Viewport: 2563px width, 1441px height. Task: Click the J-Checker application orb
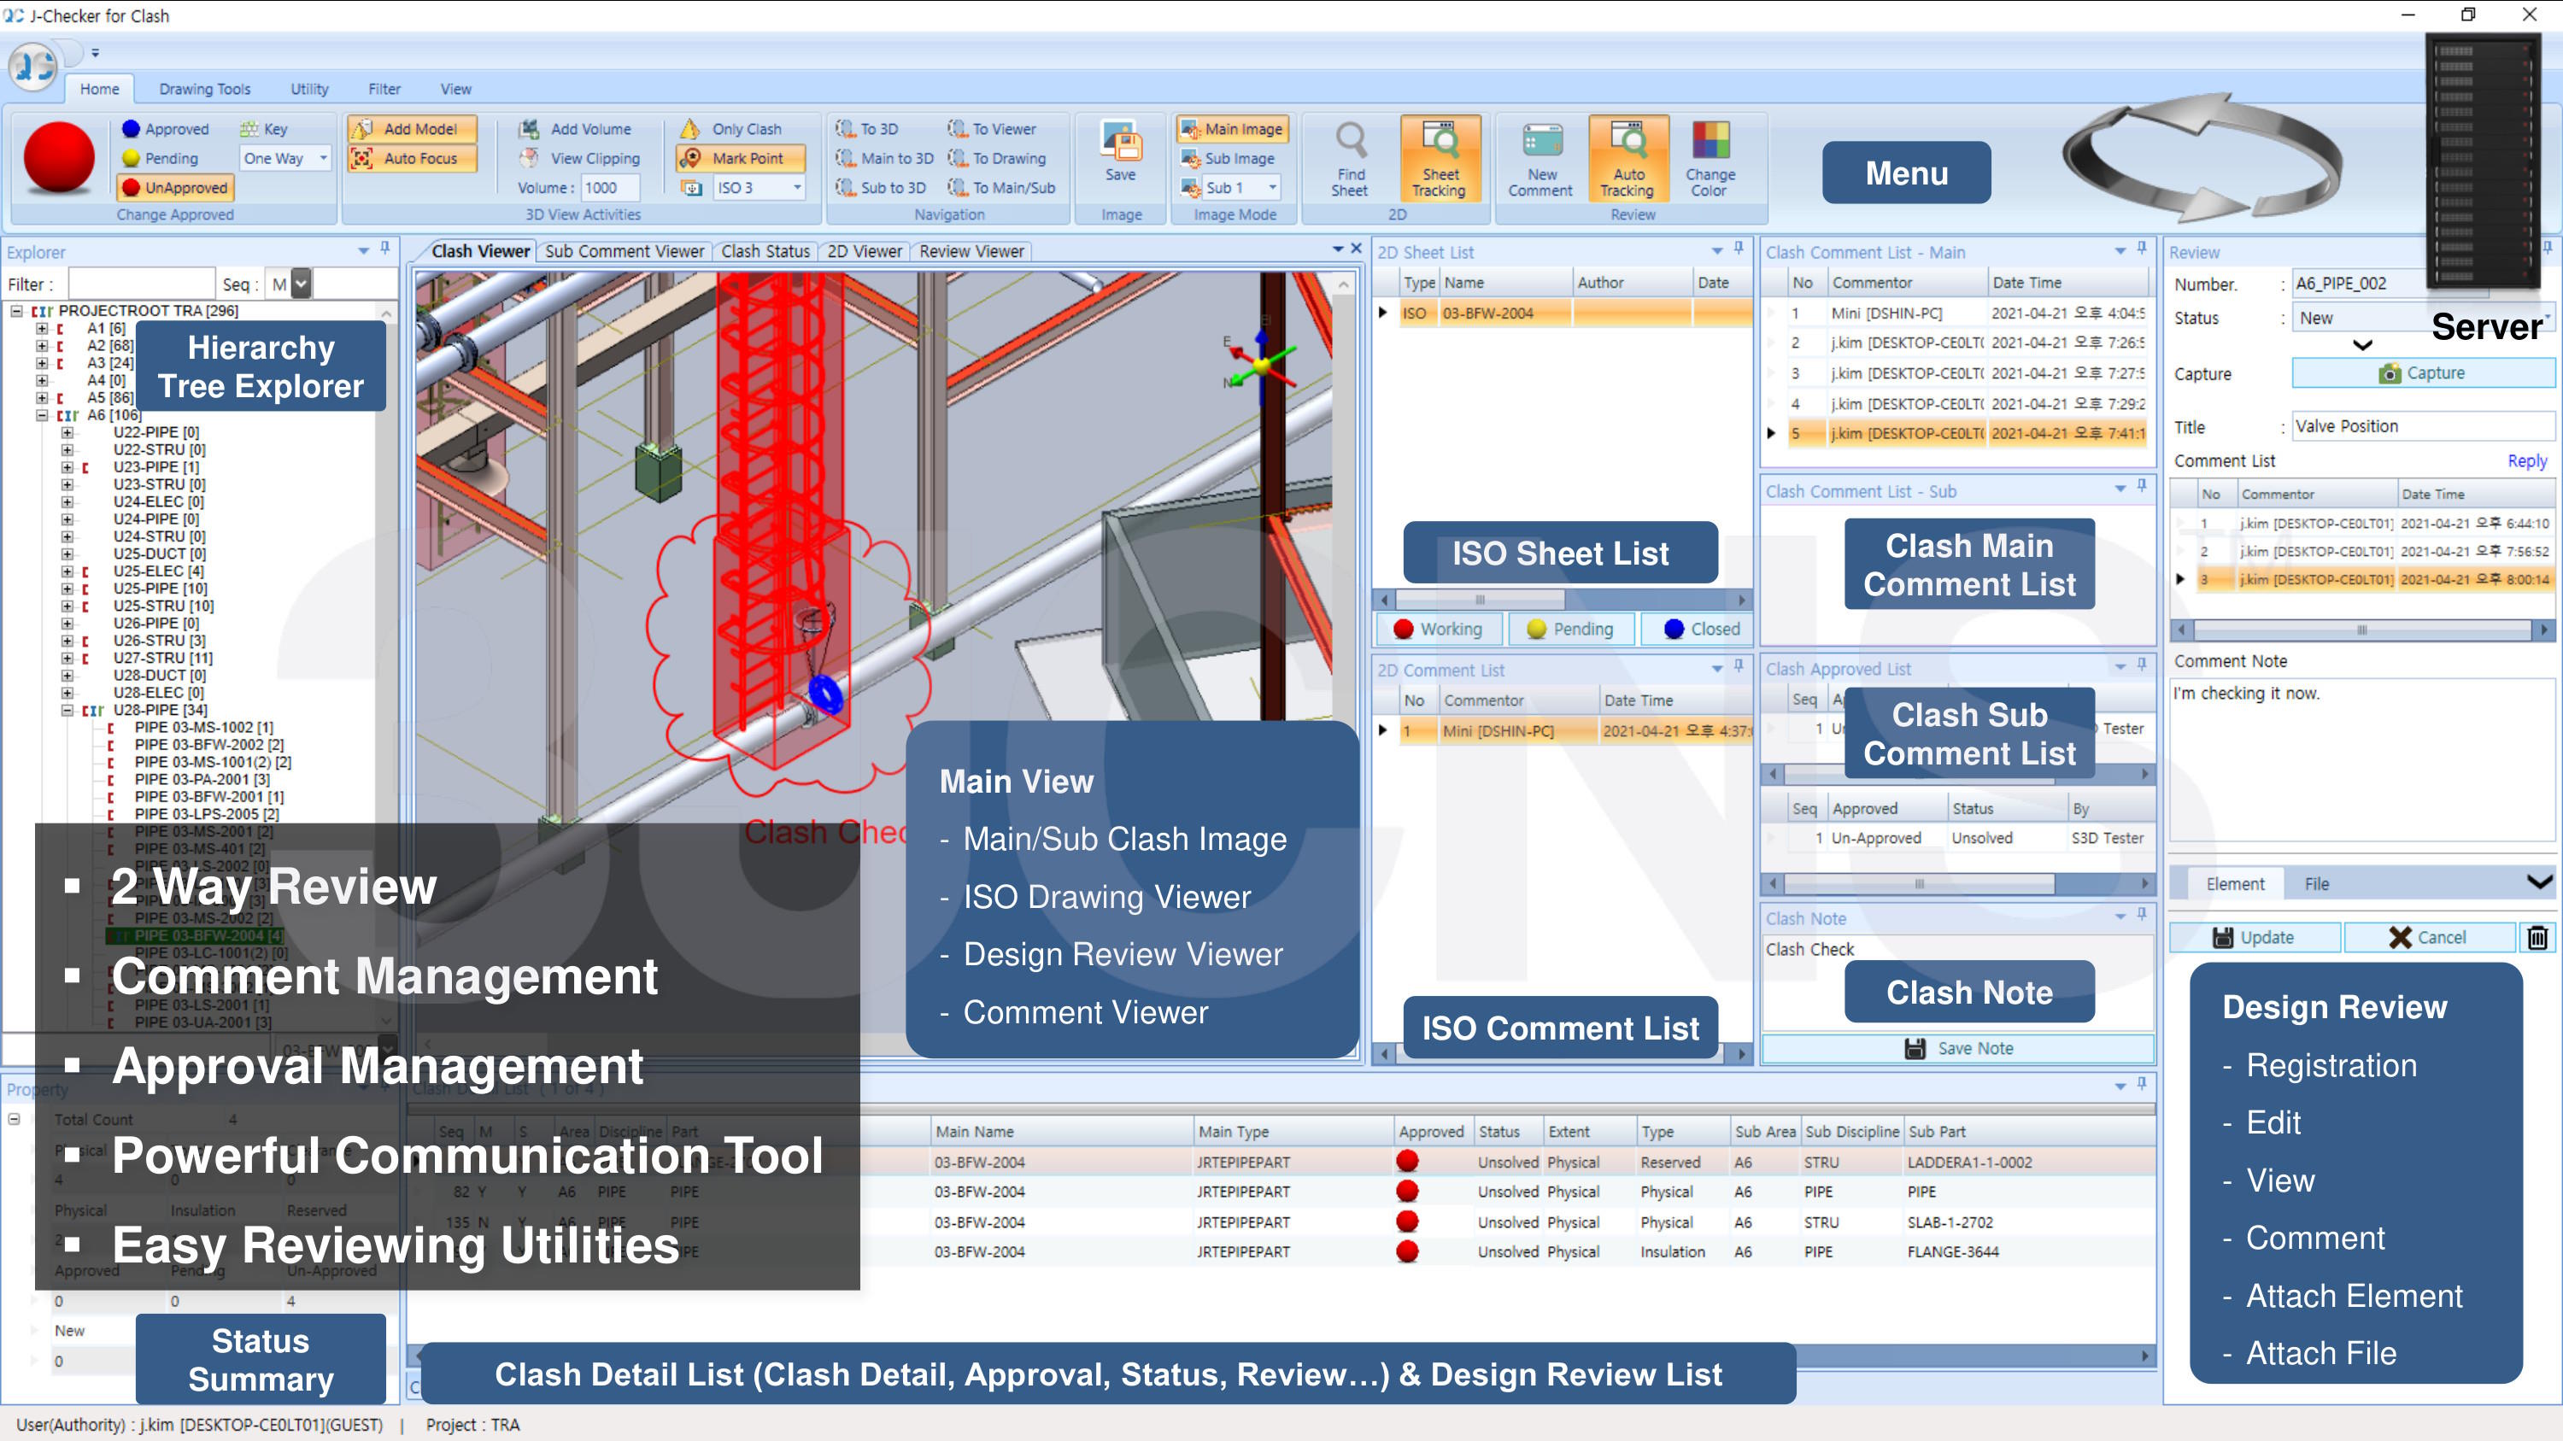coord(32,66)
